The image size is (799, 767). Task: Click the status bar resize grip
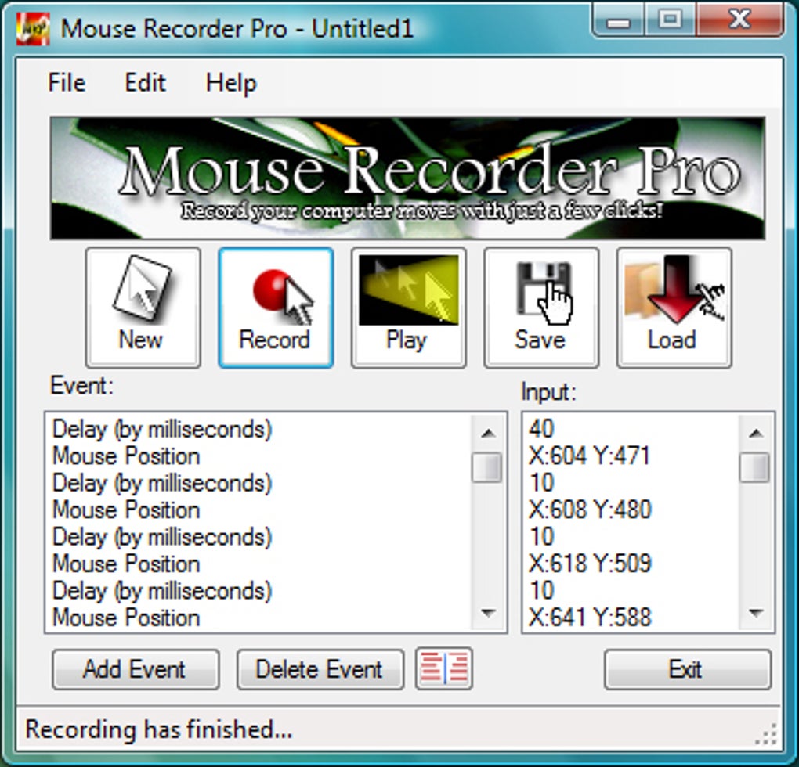[x=766, y=735]
